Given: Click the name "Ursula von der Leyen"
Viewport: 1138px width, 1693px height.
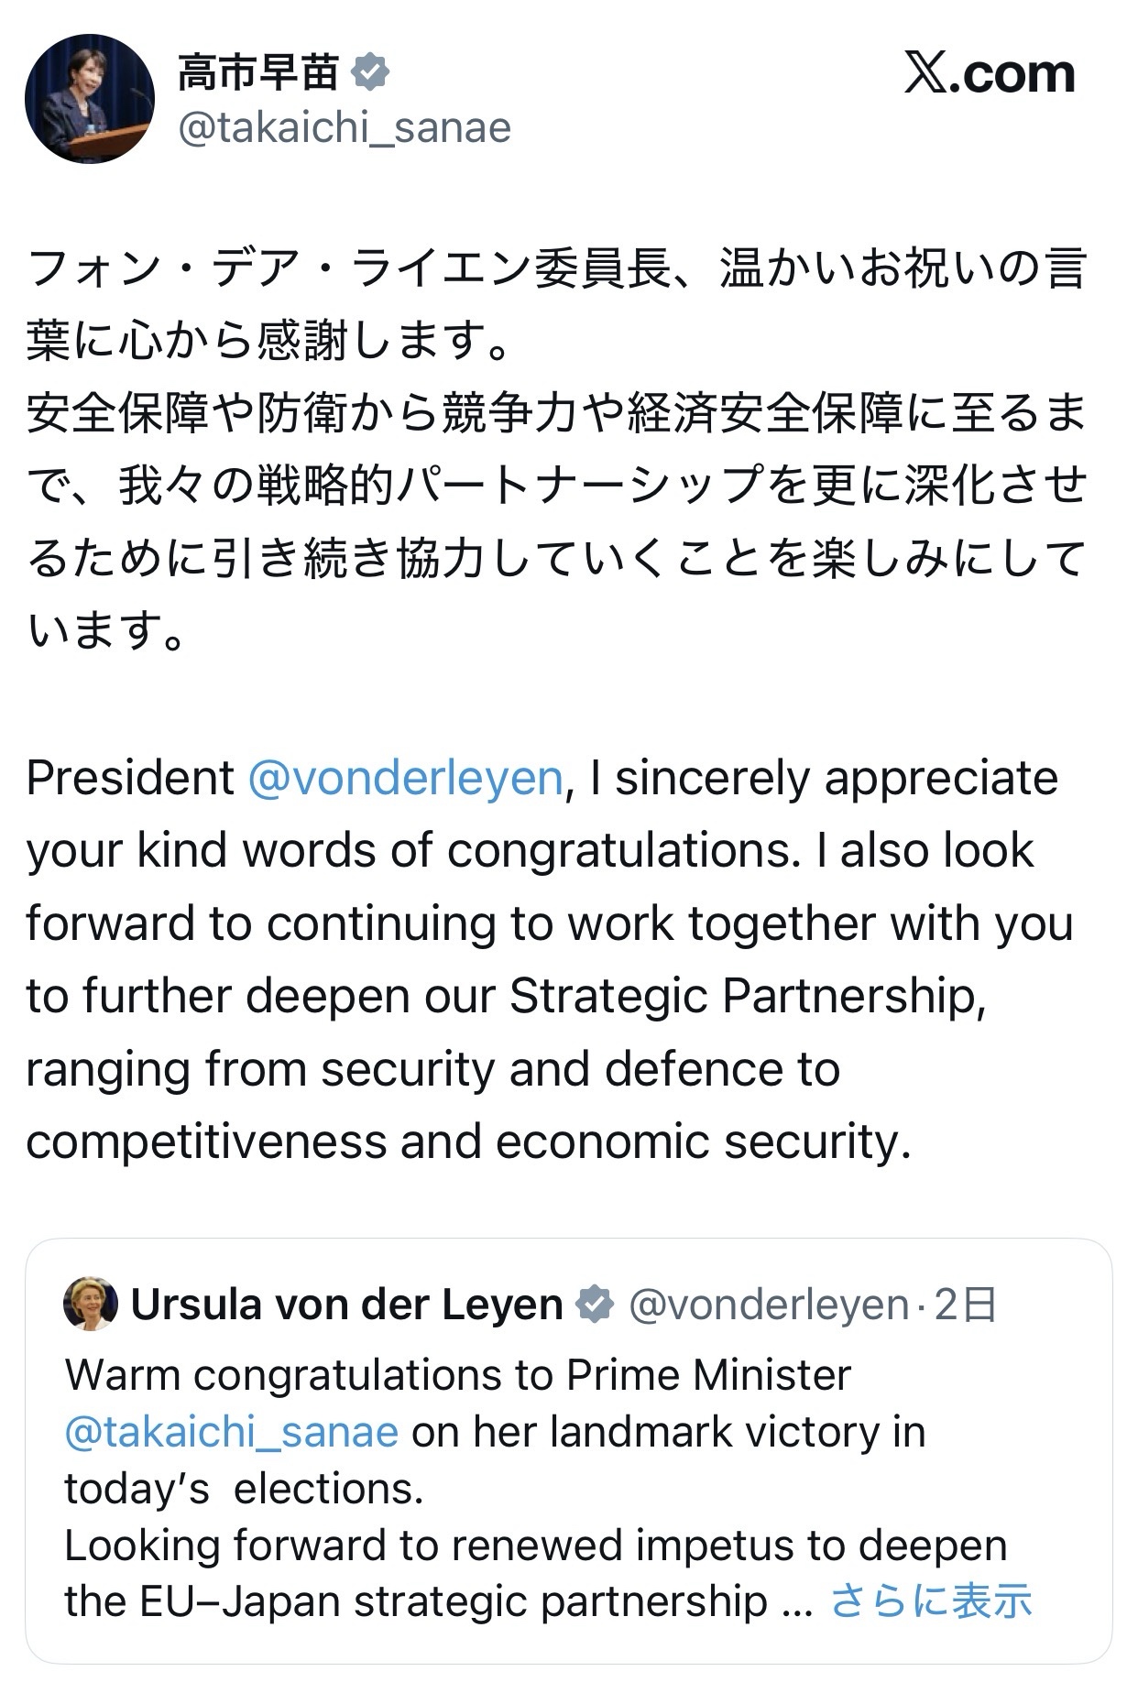Looking at the screenshot, I should pyautogui.click(x=346, y=1305).
